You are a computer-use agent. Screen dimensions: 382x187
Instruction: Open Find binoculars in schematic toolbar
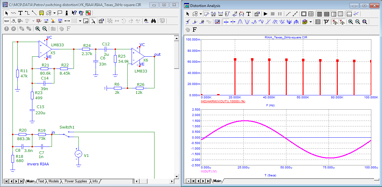[154, 21]
